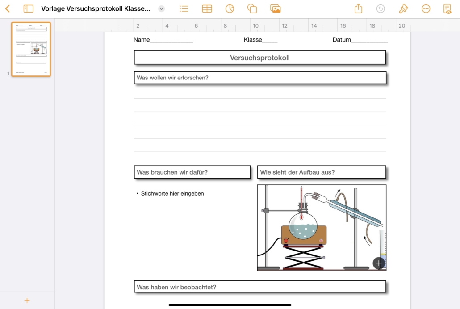The height and width of the screenshot is (309, 460).
Task: Open the More options menu
Action: click(426, 8)
